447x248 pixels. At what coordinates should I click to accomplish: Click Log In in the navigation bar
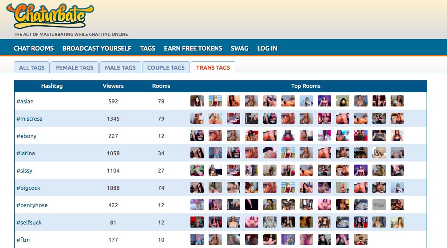click(x=267, y=48)
